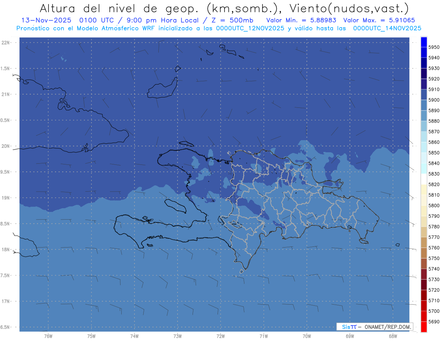Click the brightest blue swatch above 5950
The width and height of the screenshot is (441, 341).
pyautogui.click(x=423, y=42)
